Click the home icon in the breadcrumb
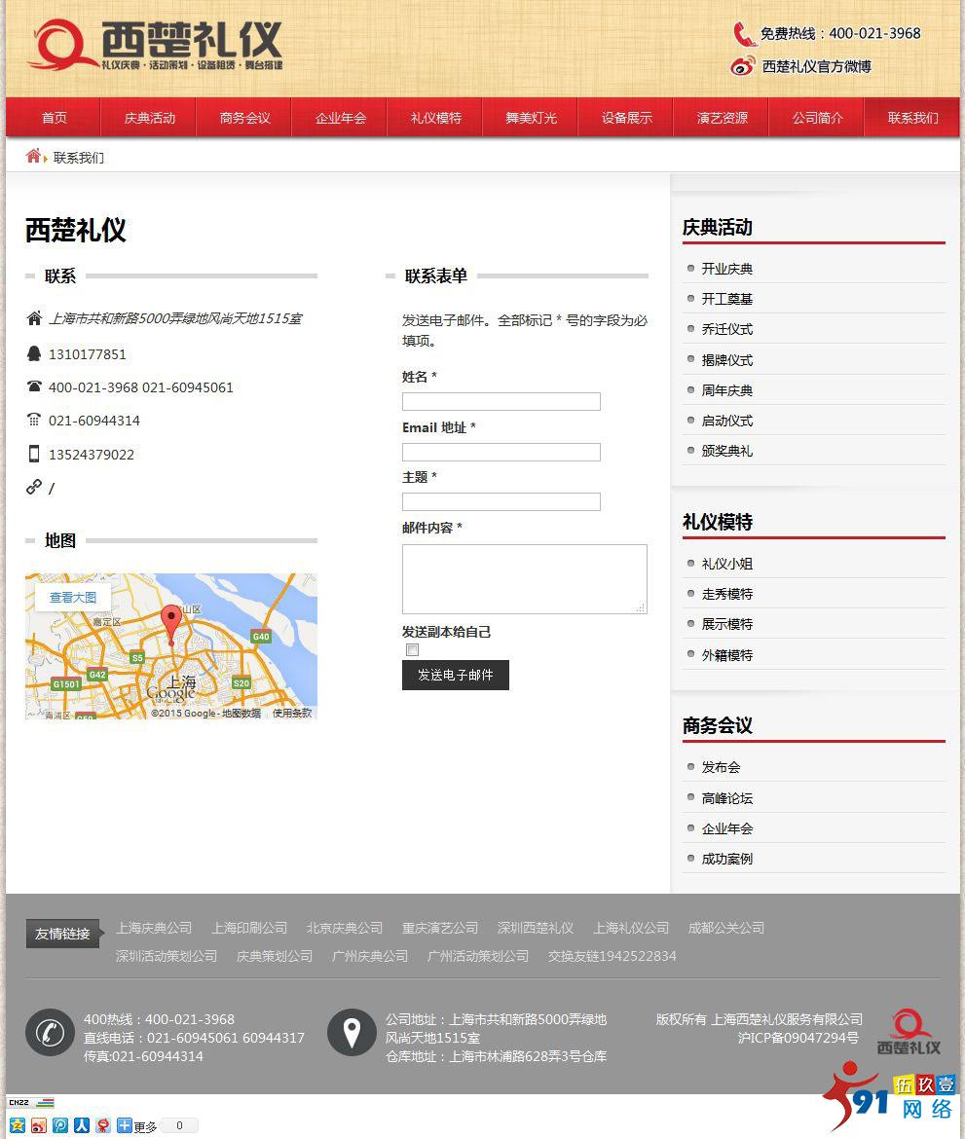The image size is (965, 1139). 35,155
